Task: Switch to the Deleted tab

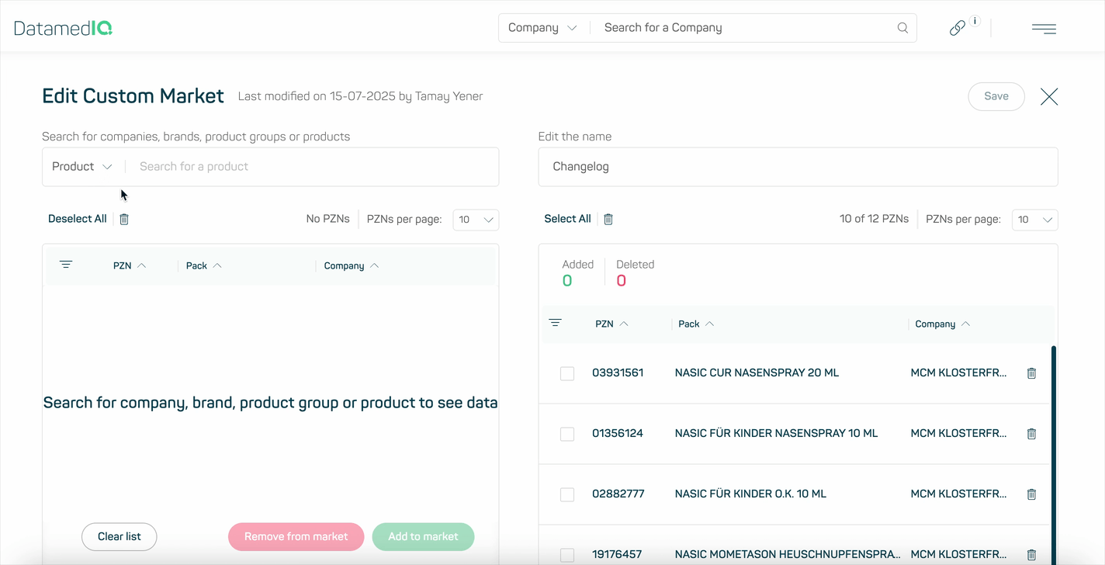Action: pos(635,272)
